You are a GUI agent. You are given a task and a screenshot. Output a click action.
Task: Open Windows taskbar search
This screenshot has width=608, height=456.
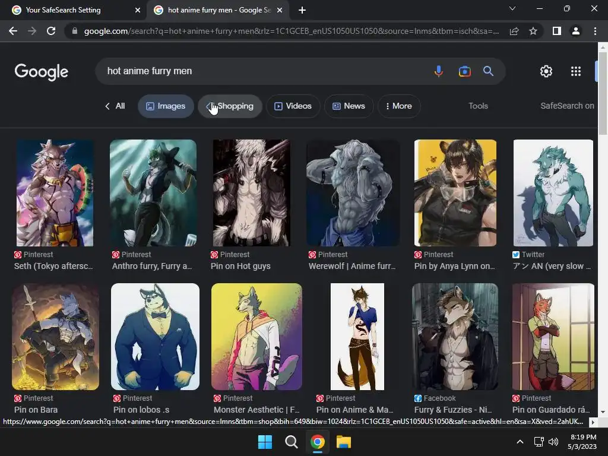tap(291, 442)
